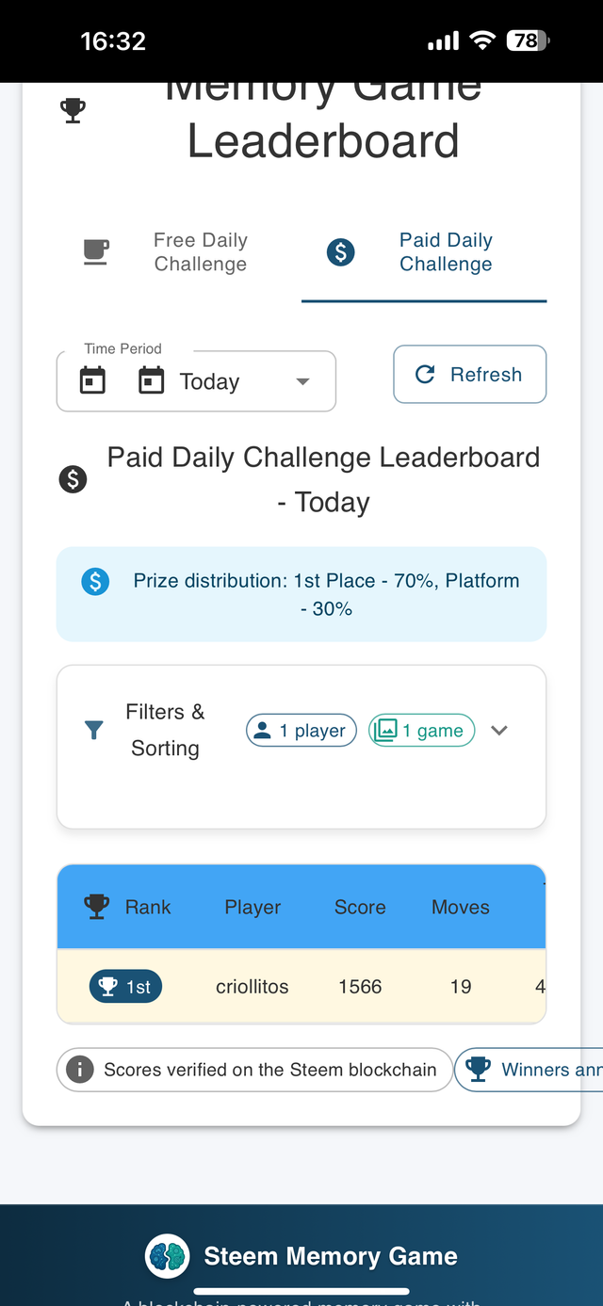Screen dimensions: 603x1306
Task: Tap the coffee cup Free Challenge icon
Action: pyautogui.click(x=96, y=252)
